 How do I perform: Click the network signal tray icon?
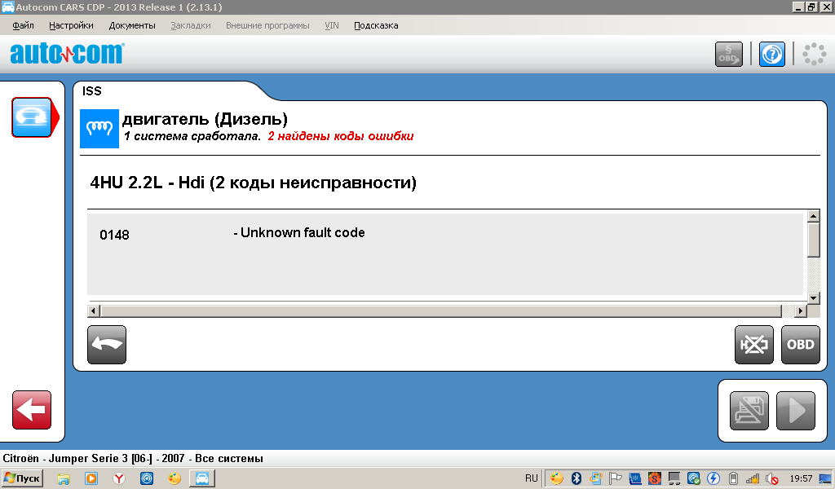753,478
